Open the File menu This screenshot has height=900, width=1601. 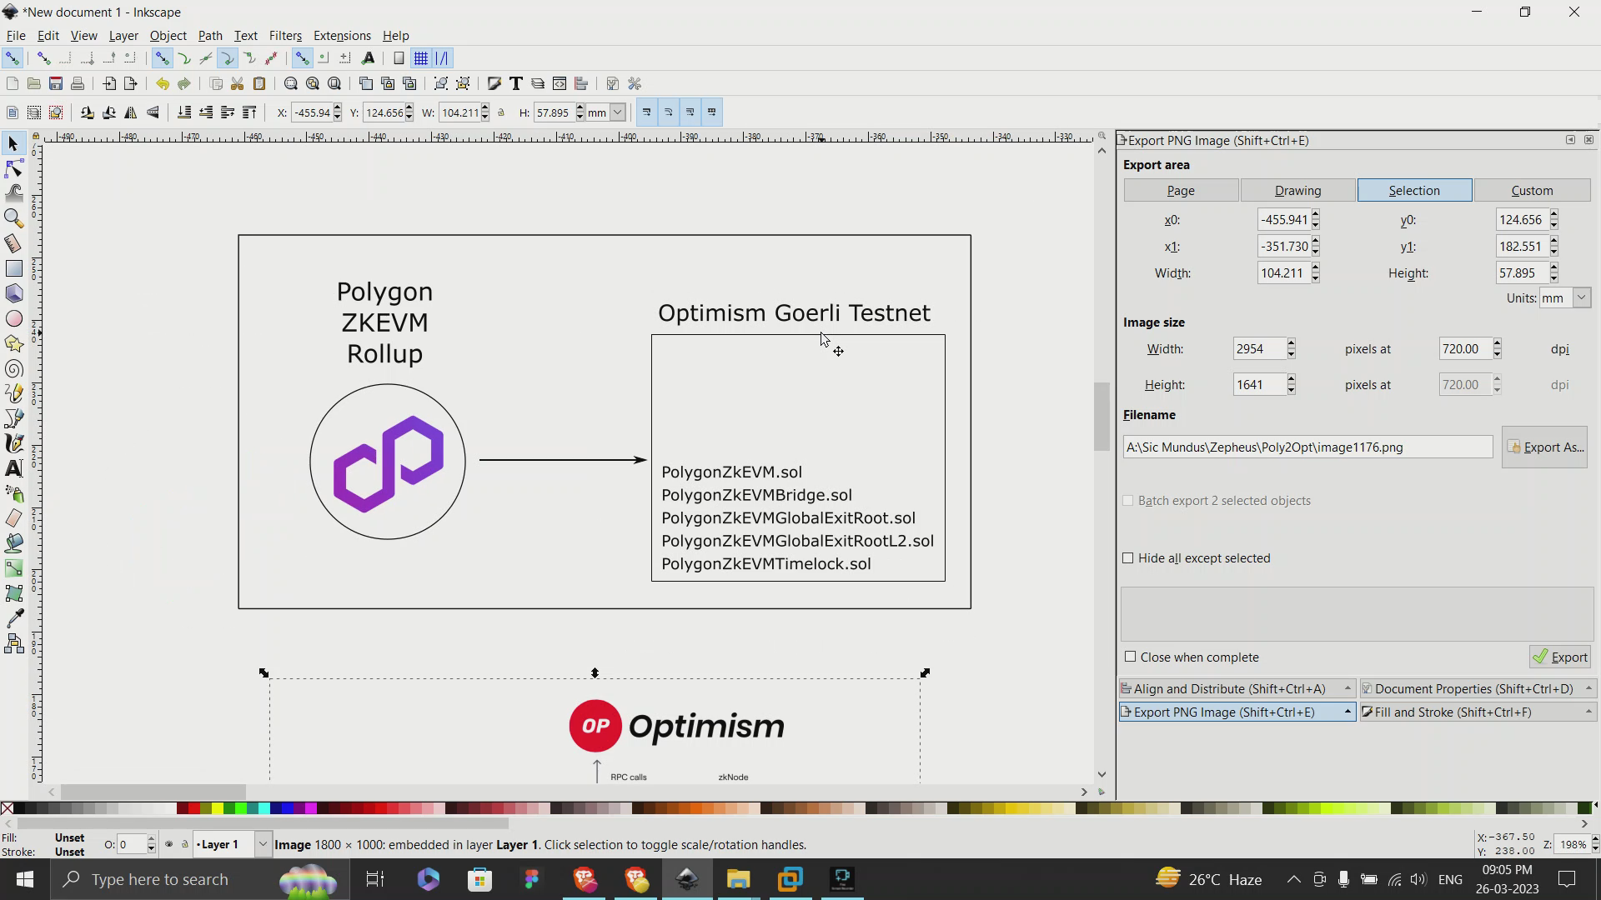(x=16, y=36)
